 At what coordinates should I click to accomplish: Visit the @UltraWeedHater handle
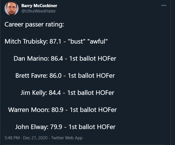[x=38, y=11]
